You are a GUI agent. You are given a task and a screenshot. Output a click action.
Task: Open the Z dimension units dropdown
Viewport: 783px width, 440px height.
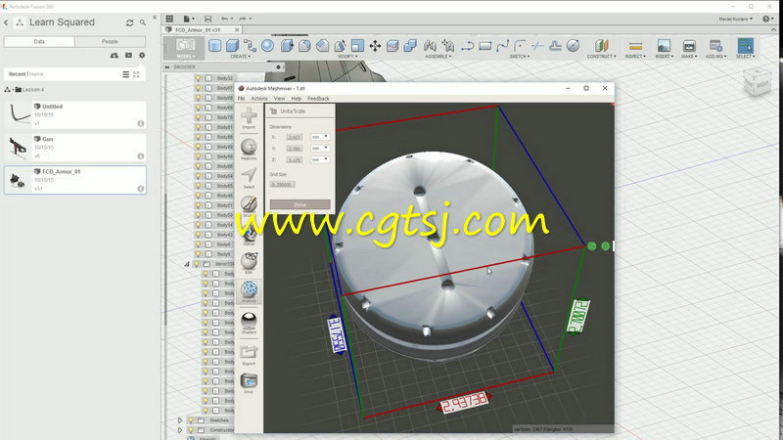click(x=320, y=159)
